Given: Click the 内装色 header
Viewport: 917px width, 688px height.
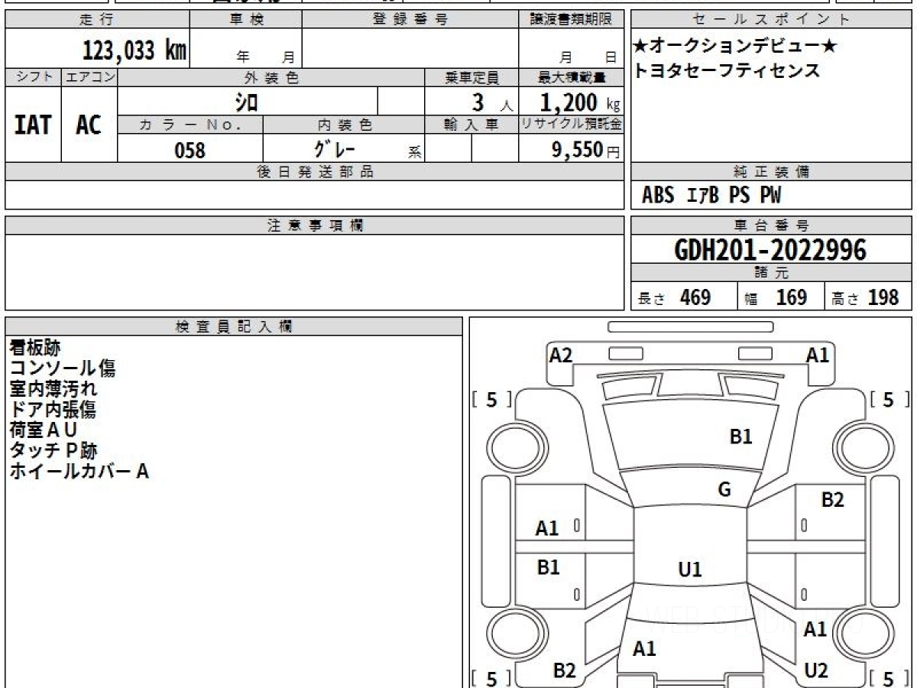Looking at the screenshot, I should [344, 125].
